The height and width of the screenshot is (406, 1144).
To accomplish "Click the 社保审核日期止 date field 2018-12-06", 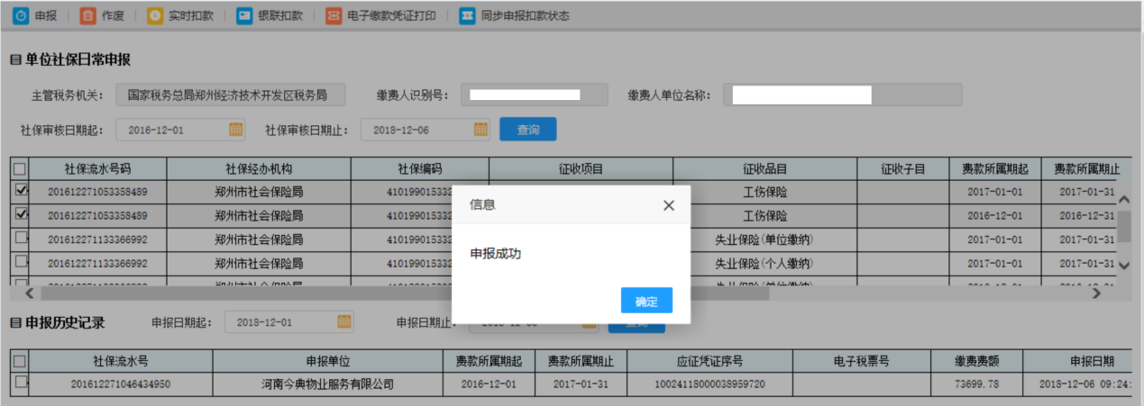I will [x=426, y=130].
